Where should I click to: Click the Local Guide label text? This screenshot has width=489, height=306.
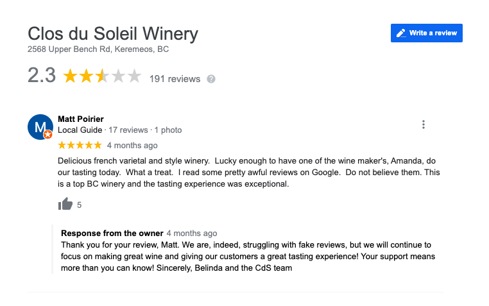point(80,130)
